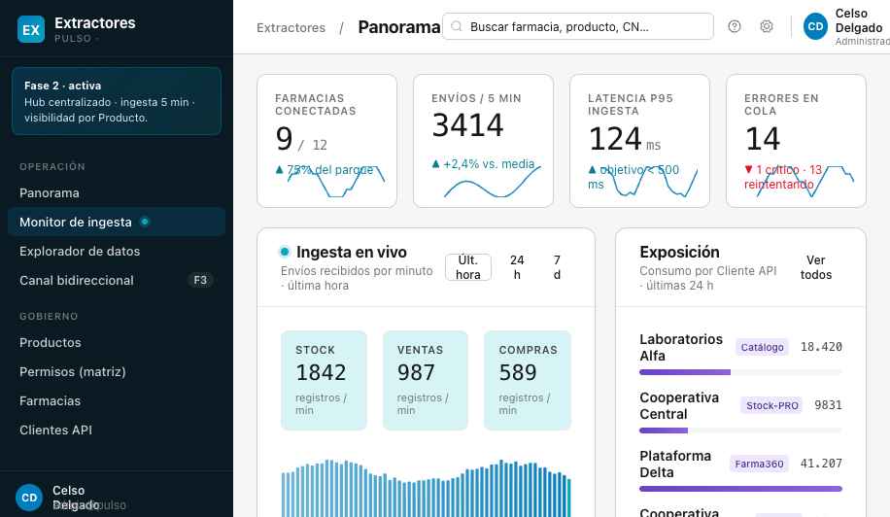The width and height of the screenshot is (890, 517).
Task: Click the Stock-PRO tag for Cooperativa Central
Action: [771, 405]
